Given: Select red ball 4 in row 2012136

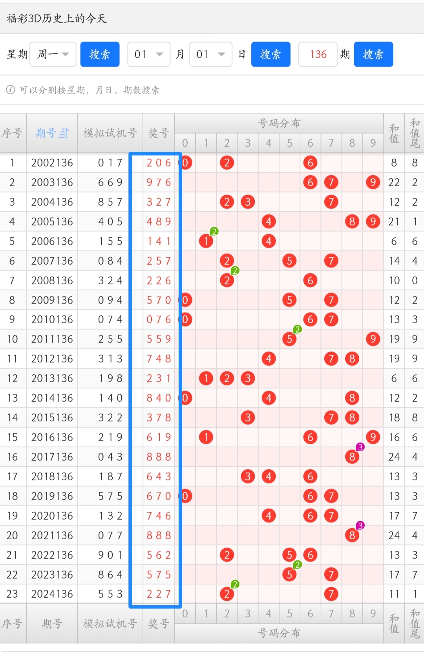Looking at the screenshot, I should [x=269, y=359].
